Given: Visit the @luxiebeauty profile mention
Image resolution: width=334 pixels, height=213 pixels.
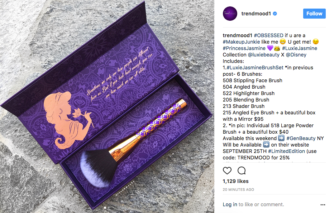Looking at the screenshot, I should point(264,55).
